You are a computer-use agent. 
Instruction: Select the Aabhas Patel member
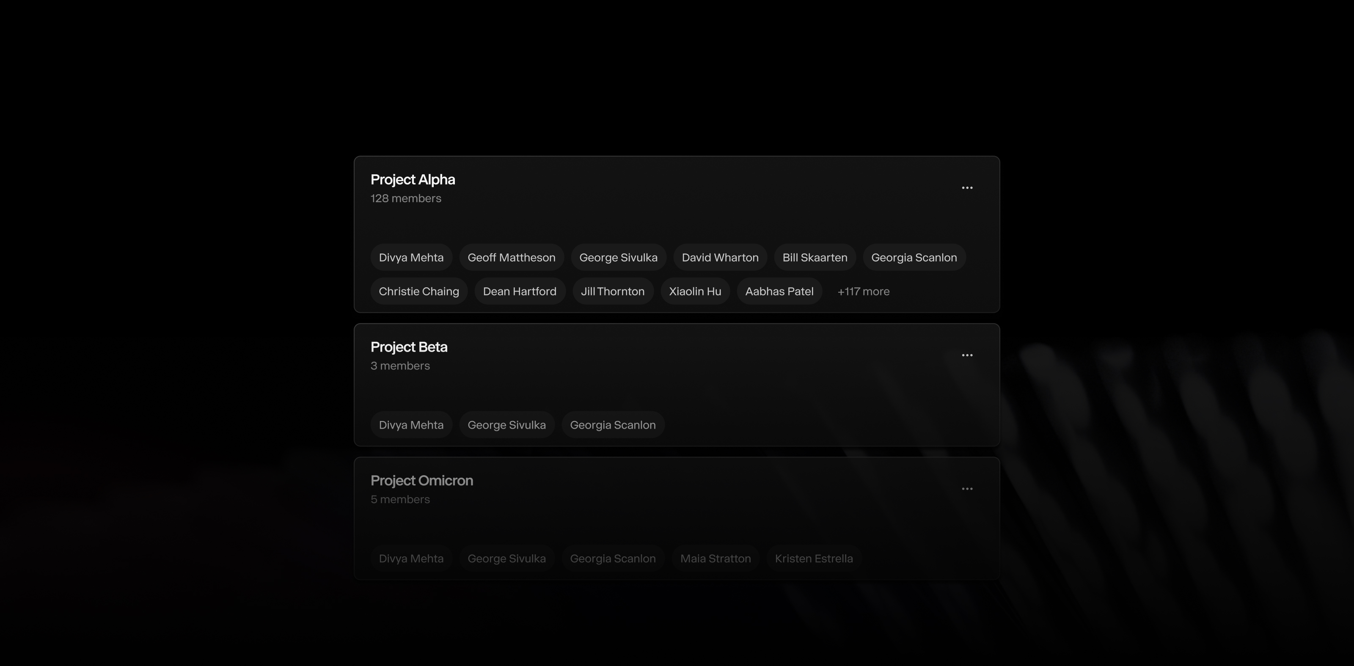click(x=779, y=291)
